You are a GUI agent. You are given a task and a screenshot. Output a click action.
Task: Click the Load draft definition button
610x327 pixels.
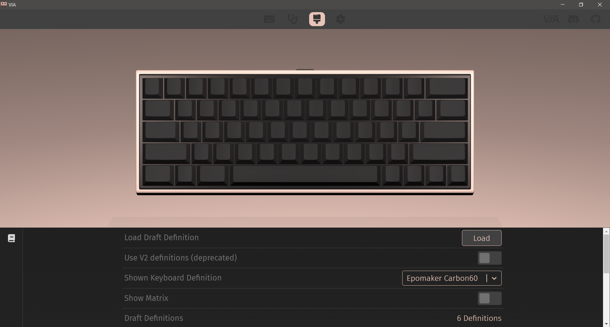click(x=482, y=238)
